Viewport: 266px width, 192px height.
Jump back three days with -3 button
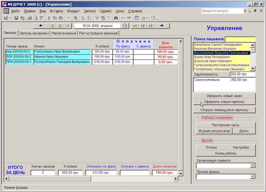tap(52, 26)
